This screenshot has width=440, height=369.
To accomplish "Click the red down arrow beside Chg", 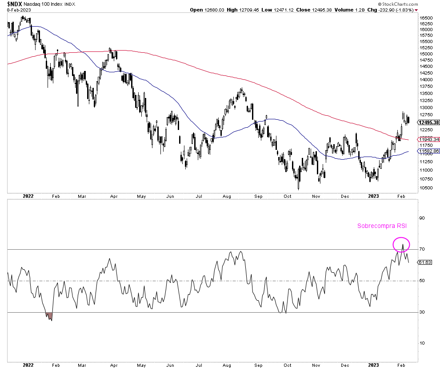I will tap(416, 10).
